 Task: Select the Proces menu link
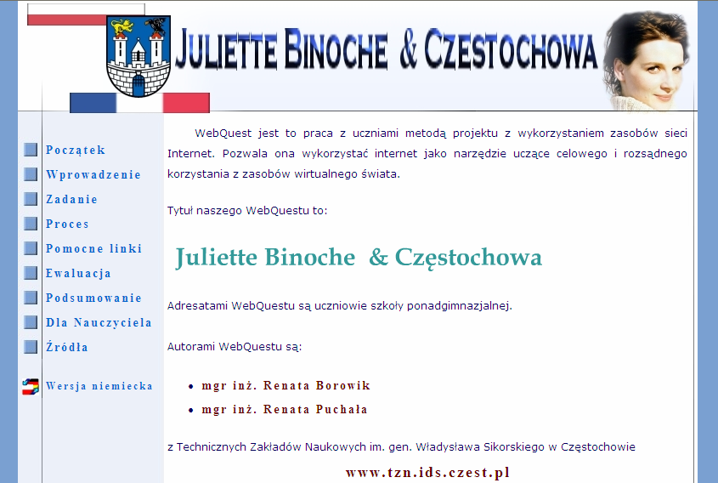tap(67, 224)
